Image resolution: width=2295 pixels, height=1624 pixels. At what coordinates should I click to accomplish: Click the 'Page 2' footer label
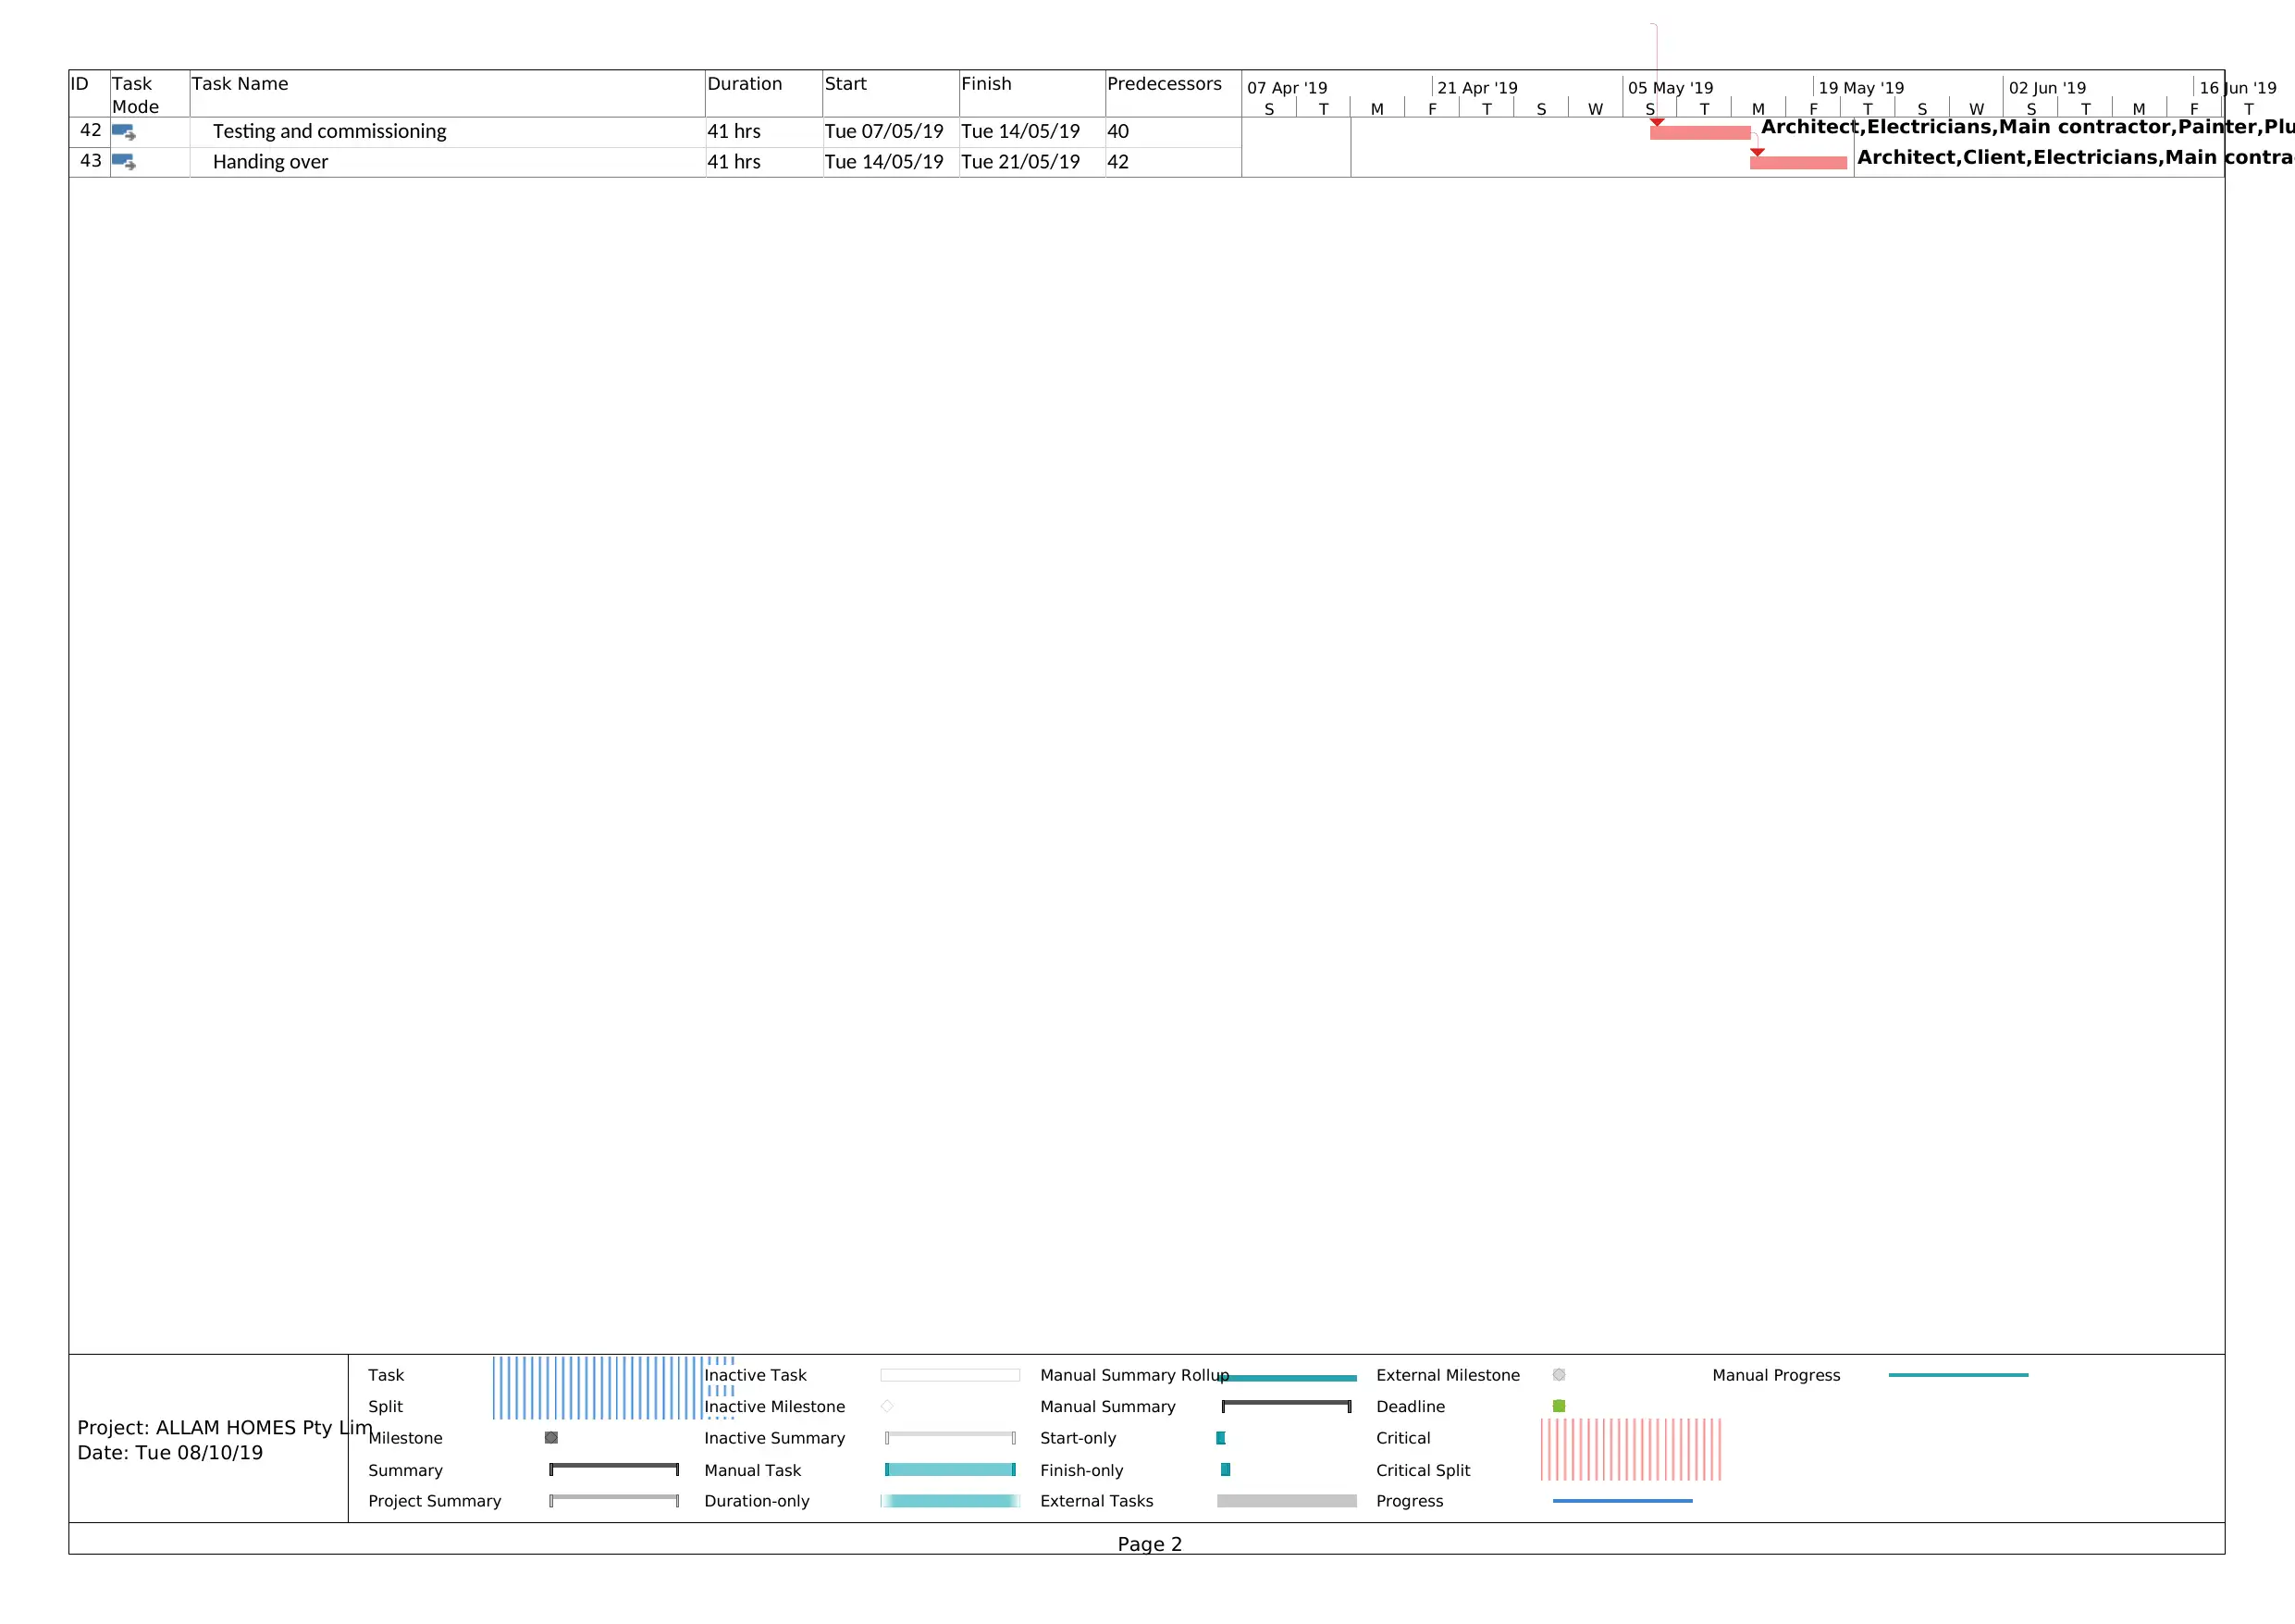pyautogui.click(x=1150, y=1544)
